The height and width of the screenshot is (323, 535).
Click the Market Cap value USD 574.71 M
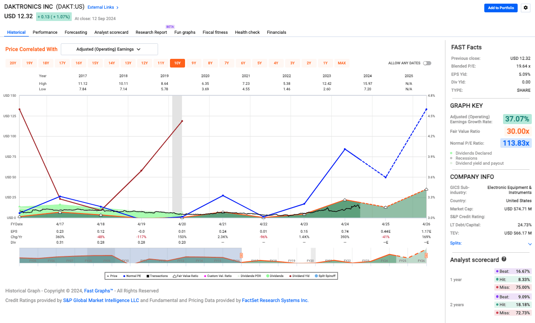click(x=518, y=209)
